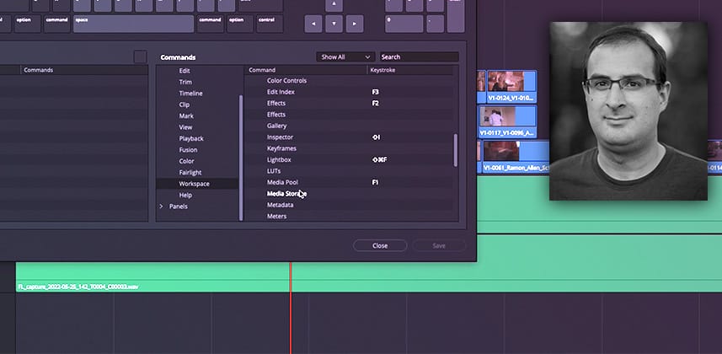Select the Gallery command row
Viewport: 722px width, 354px height.
click(x=349, y=126)
